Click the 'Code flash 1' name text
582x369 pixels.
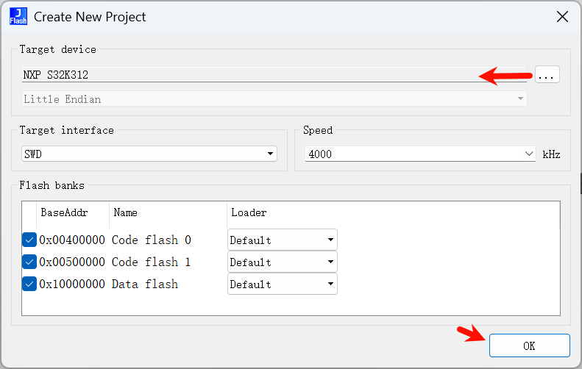point(152,262)
